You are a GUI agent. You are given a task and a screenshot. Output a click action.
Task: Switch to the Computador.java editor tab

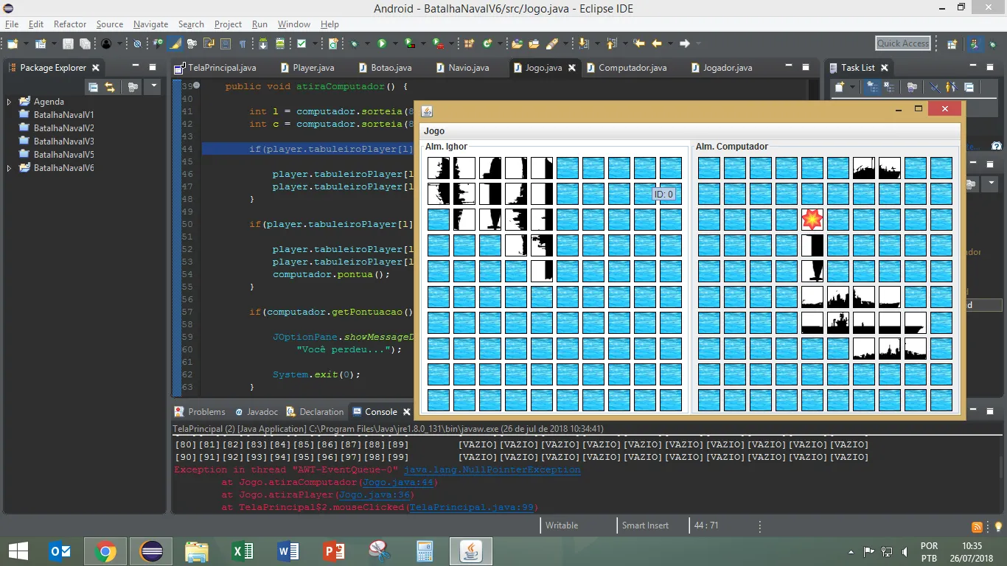(632, 68)
